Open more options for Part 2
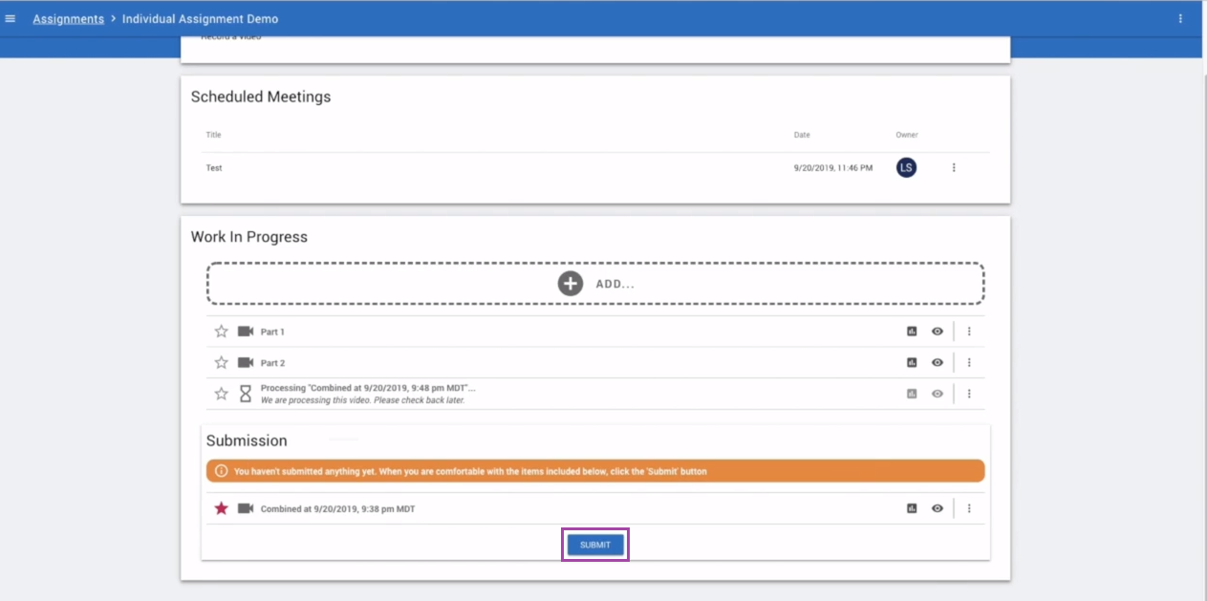The height and width of the screenshot is (601, 1207). [x=969, y=363]
